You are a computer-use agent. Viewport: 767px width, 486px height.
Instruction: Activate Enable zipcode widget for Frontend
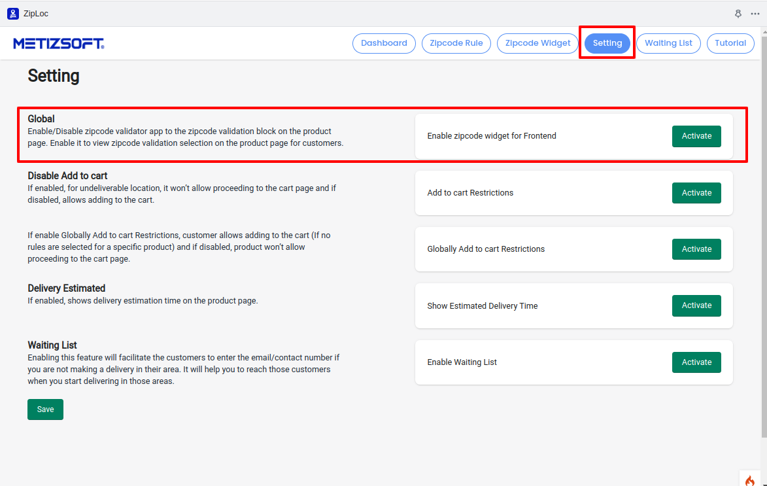pos(696,136)
